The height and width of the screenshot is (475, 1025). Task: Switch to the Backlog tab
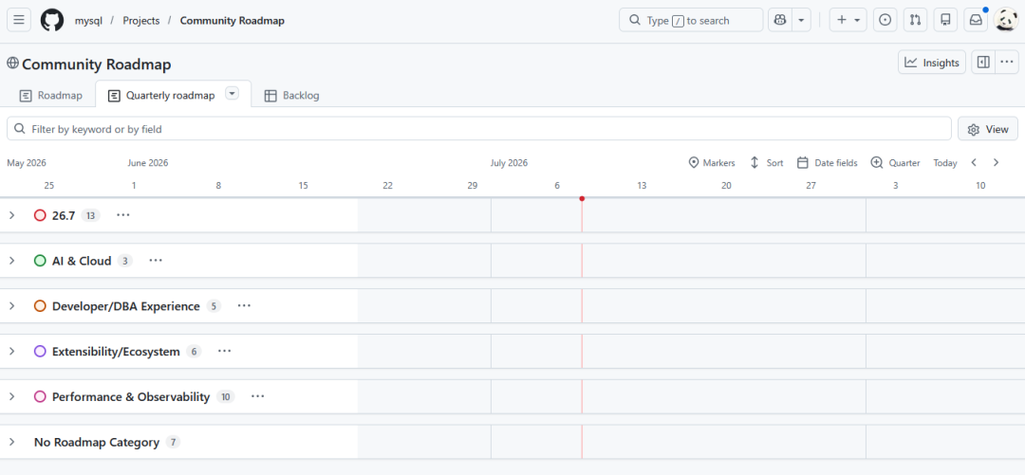[x=291, y=96]
